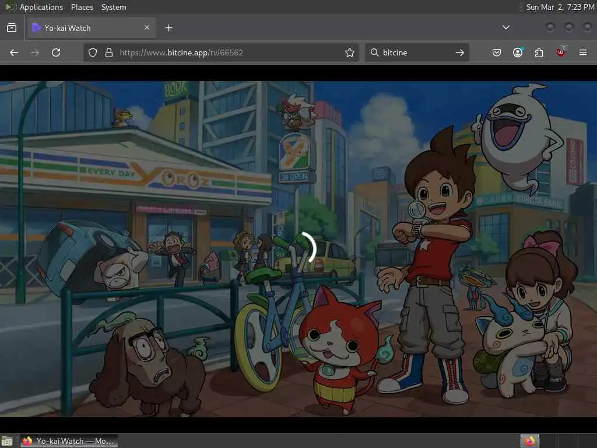Viewport: 597px width, 448px height.
Task: Click the Yo-kai Watch video artwork
Action: point(298,249)
